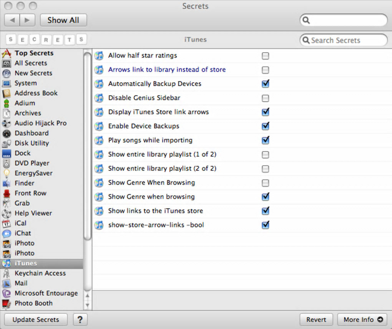Viewport: 392px width, 329px height.
Task: Click the New Secrets globe icon
Action: coord(7,73)
